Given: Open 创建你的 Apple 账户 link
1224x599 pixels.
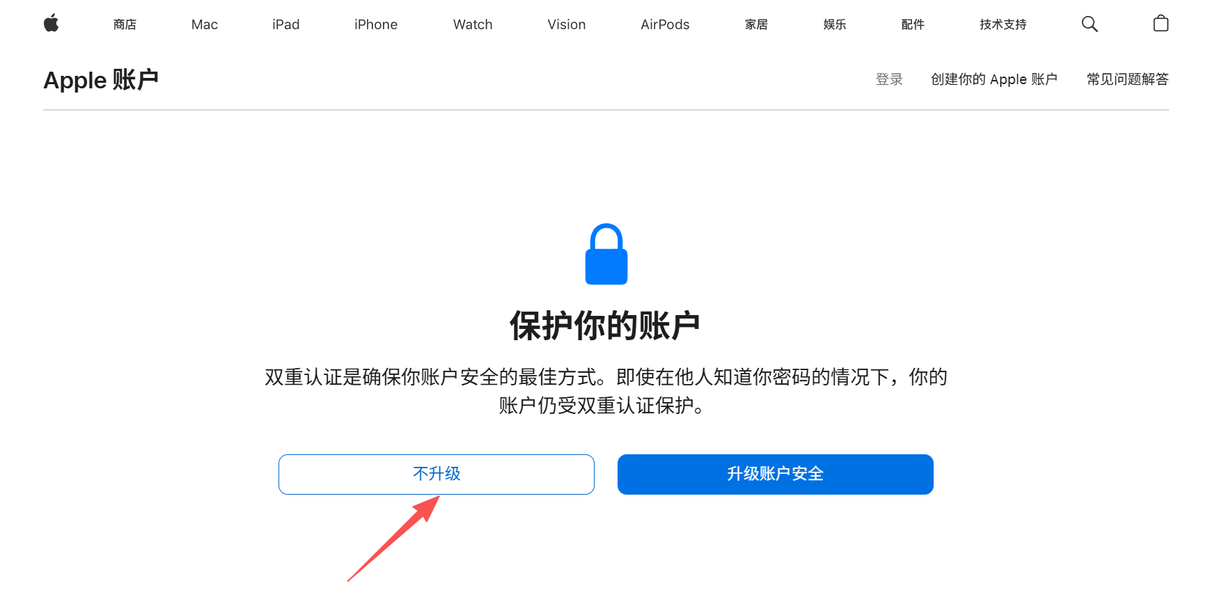Looking at the screenshot, I should [994, 79].
